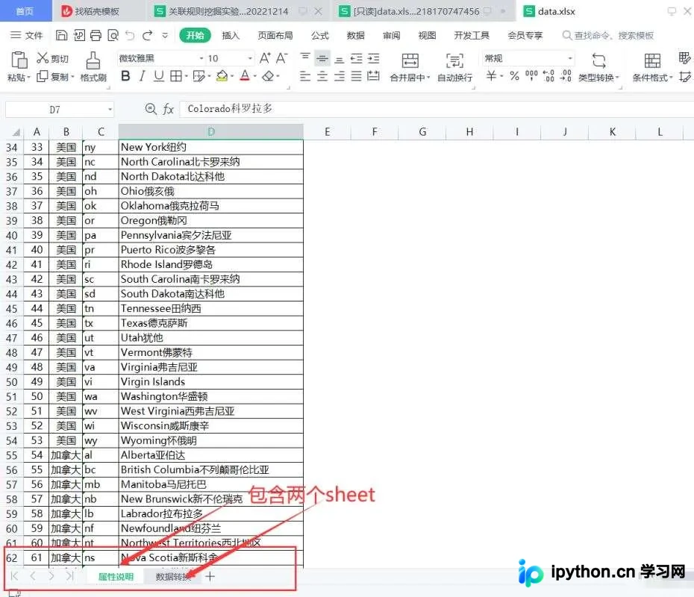This screenshot has height=597, width=694.
Task: Click the fill color bucket
Action: tap(222, 76)
